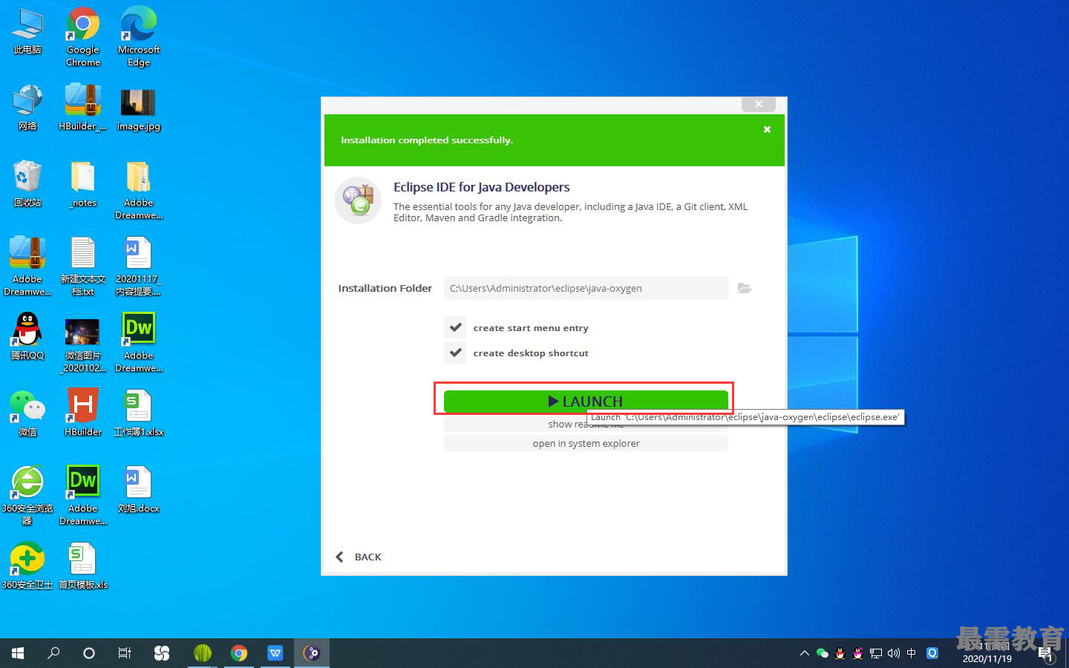Open the notification center icon
Image resolution: width=1069 pixels, height=668 pixels.
tap(1046, 654)
